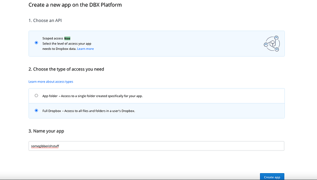Viewport: 317px width, 180px height.
Task: Click the heading '3. Name your app'
Action: 46,131
